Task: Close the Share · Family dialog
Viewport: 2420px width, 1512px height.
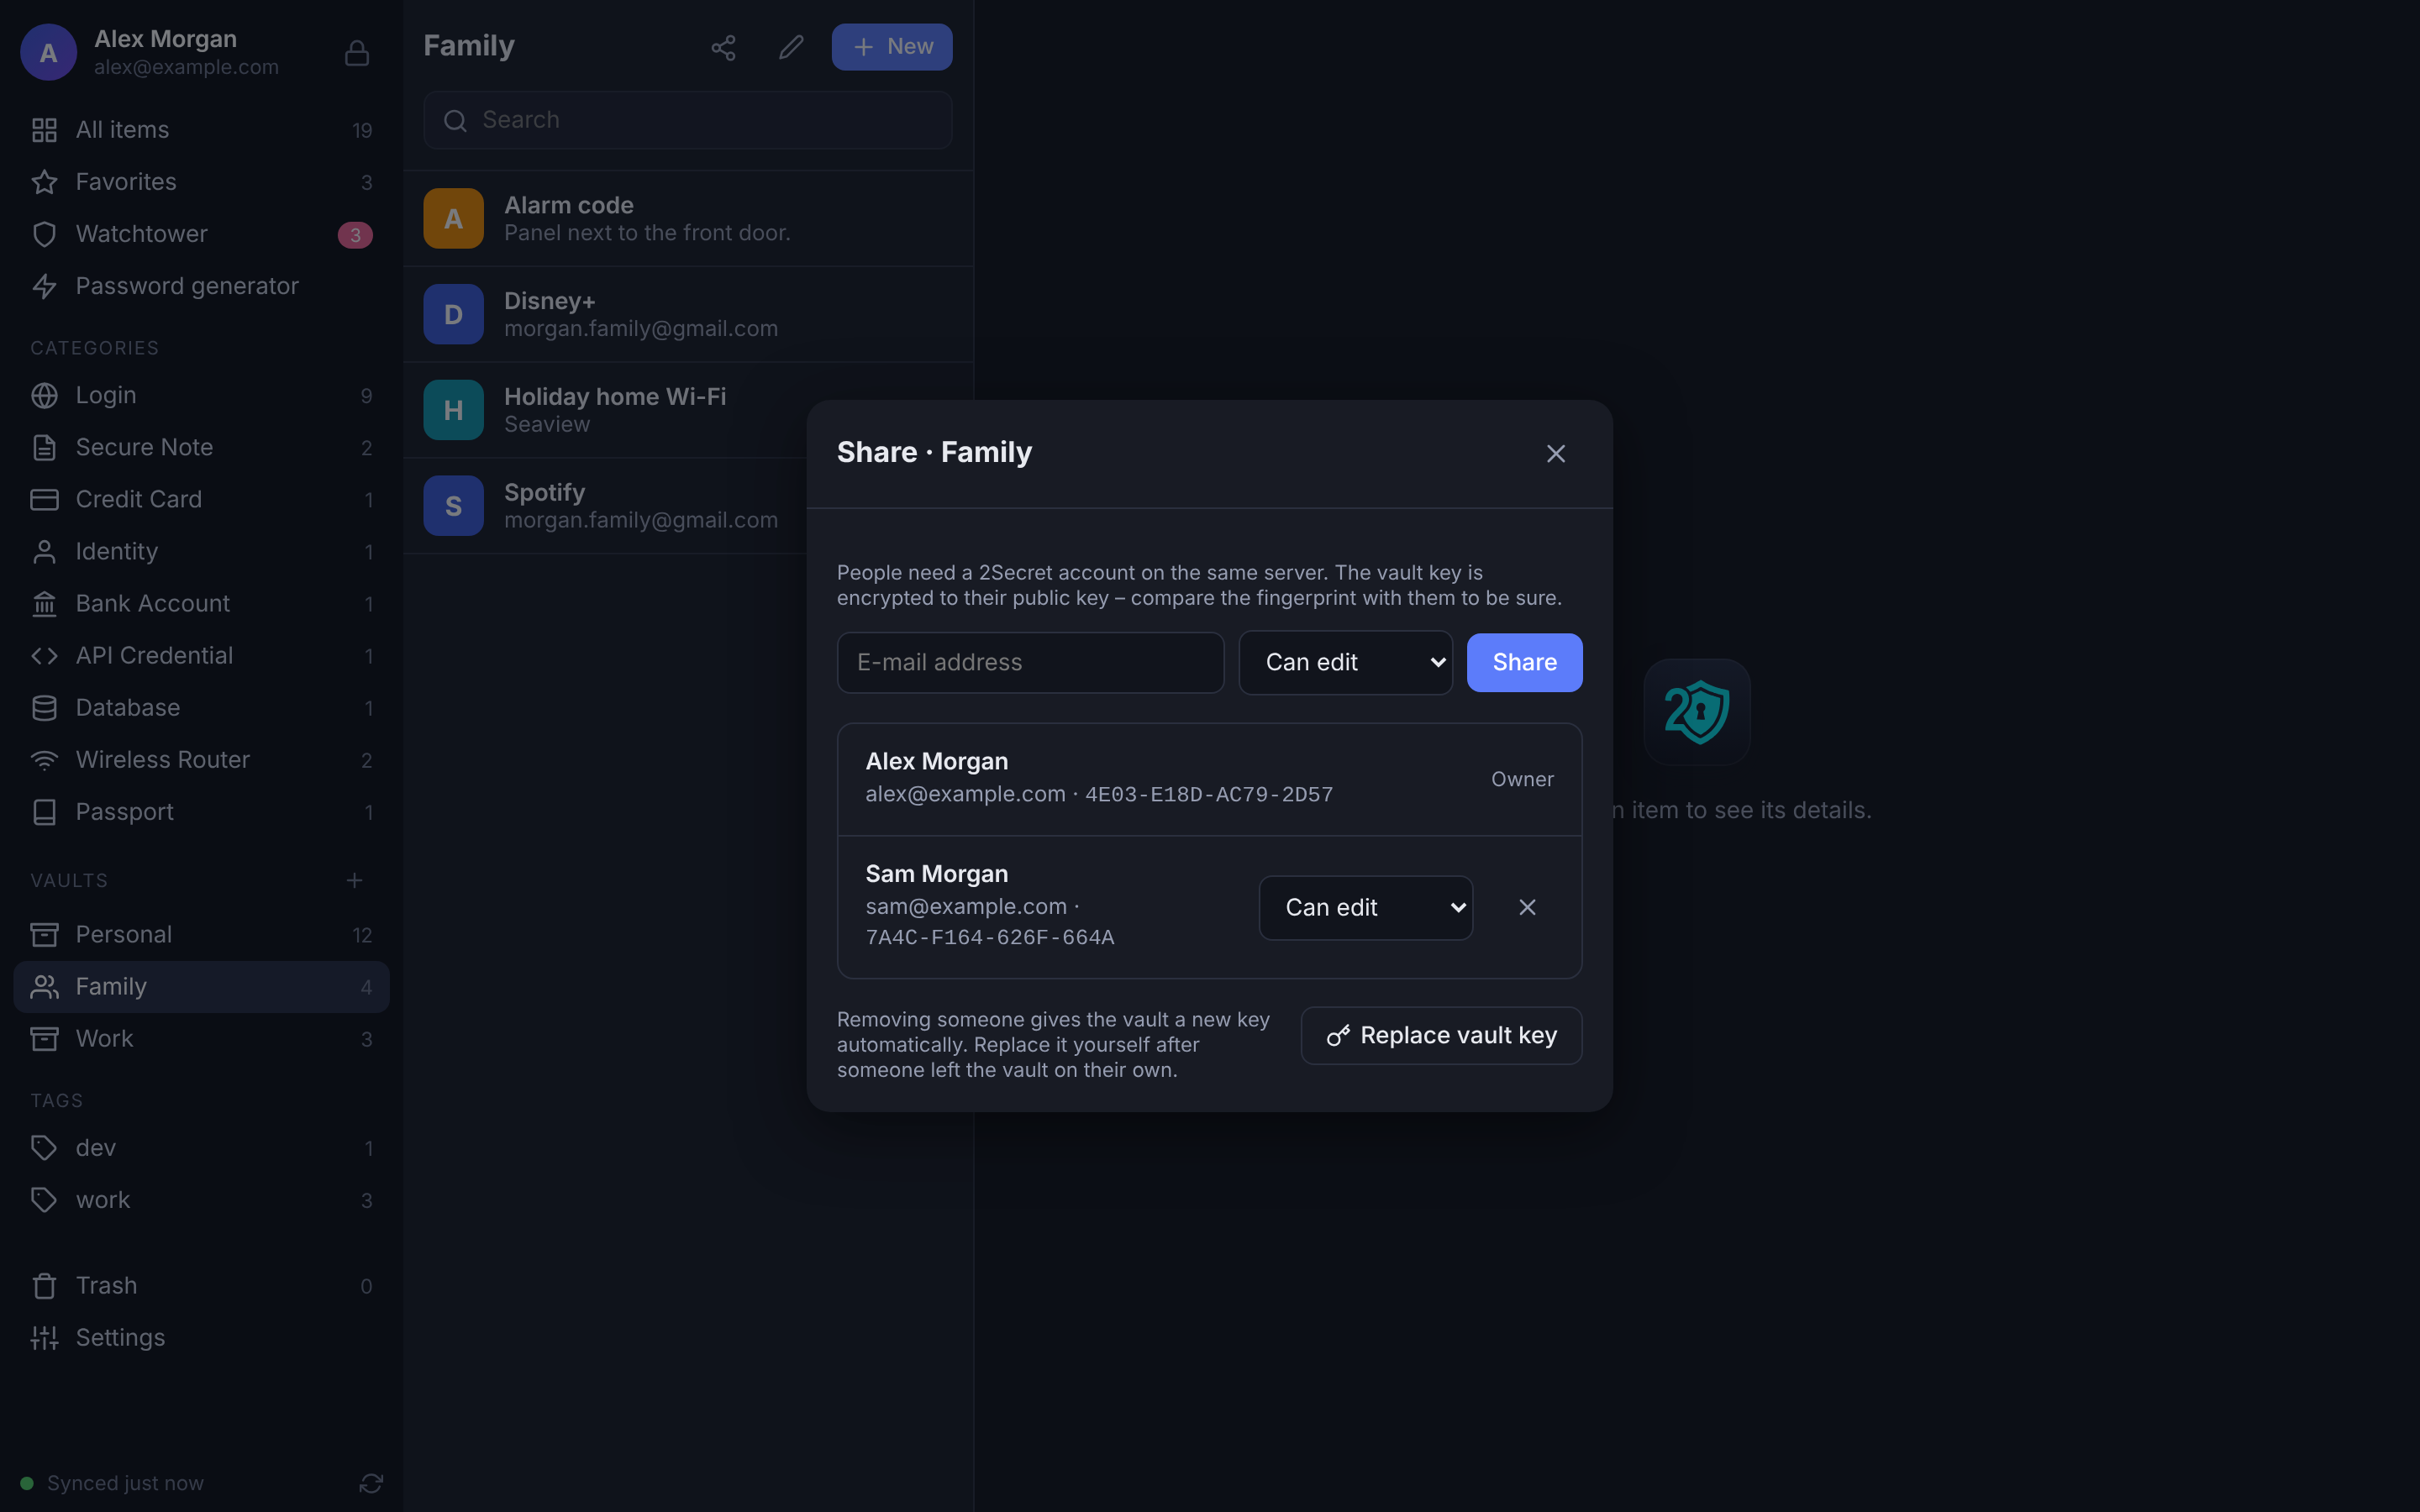Action: tap(1555, 454)
